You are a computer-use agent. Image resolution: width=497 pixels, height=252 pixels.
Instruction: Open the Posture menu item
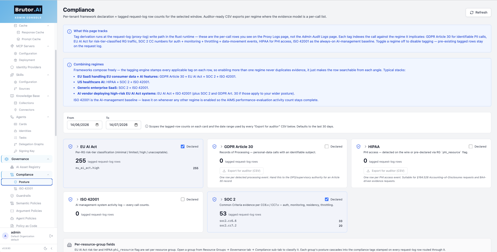[x=27, y=182]
